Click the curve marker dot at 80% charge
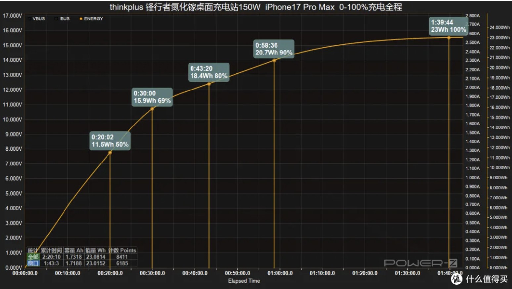512x289 pixels. click(209, 84)
